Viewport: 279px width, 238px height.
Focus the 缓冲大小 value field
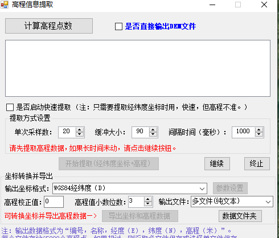coord(141,132)
